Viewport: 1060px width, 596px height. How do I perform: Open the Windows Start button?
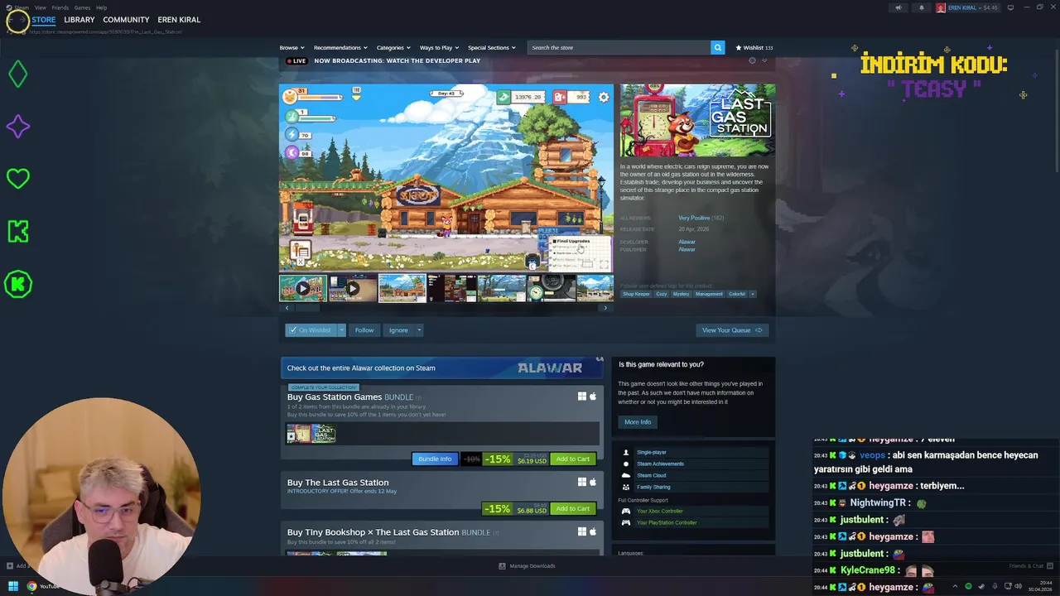tap(13, 586)
